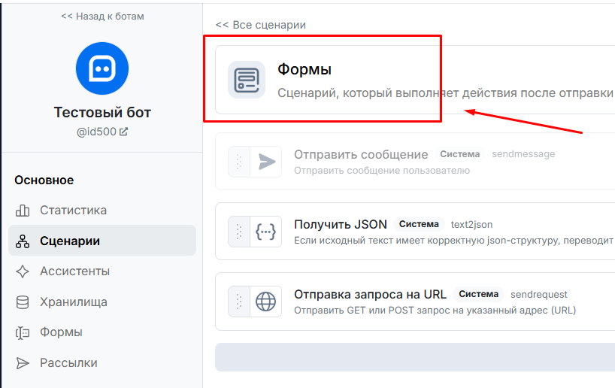This screenshot has height=388, width=615.
Task: Click description about GET или POST запрос
Action: click(435, 311)
